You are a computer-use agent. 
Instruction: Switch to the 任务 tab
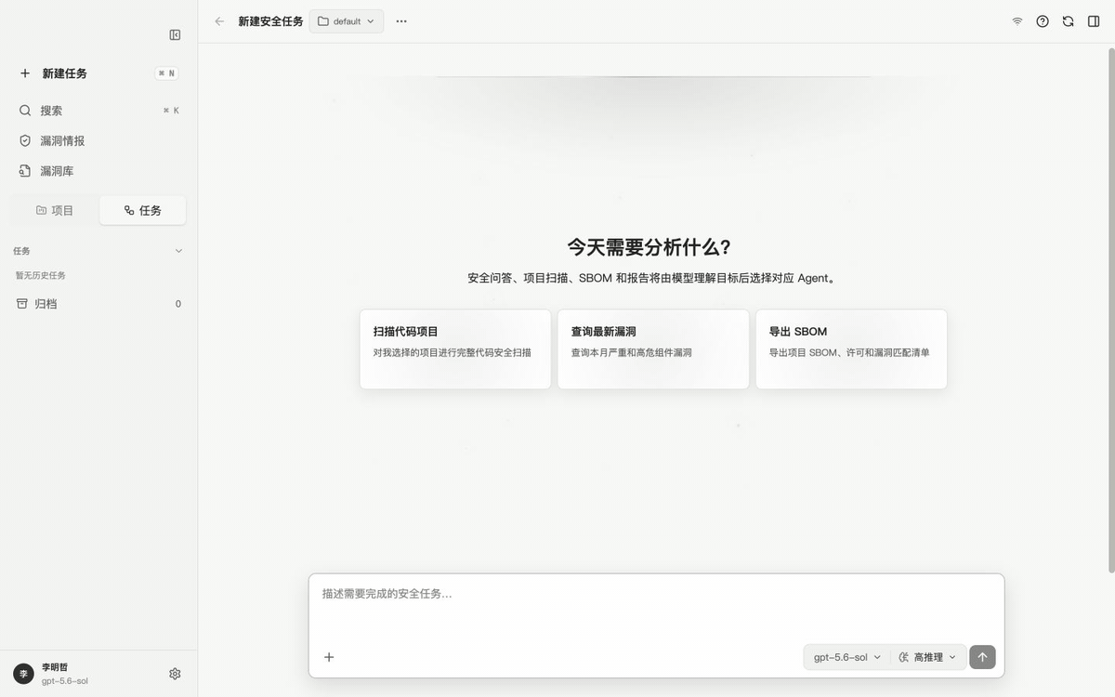click(142, 210)
